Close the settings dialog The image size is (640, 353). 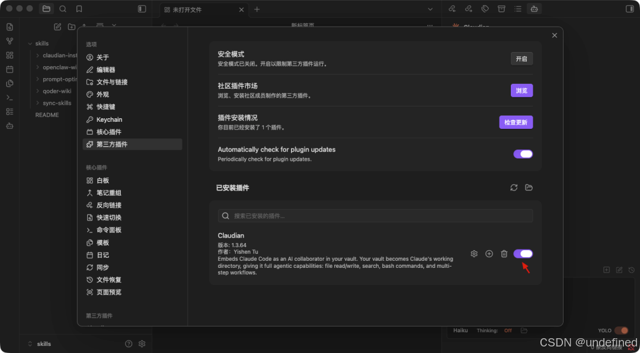(x=554, y=35)
